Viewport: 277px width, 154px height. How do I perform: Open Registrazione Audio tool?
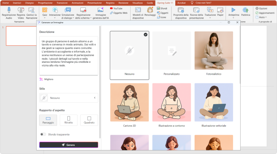(9, 13)
